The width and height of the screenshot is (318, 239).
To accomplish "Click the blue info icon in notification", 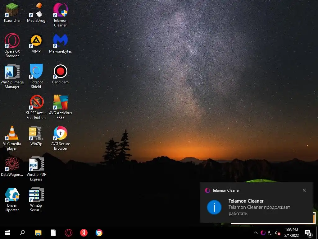I will pyautogui.click(x=214, y=207).
